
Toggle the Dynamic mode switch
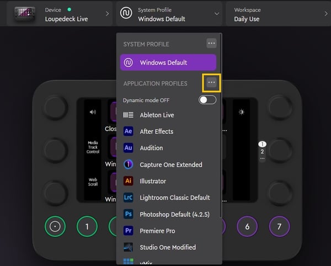tap(207, 100)
